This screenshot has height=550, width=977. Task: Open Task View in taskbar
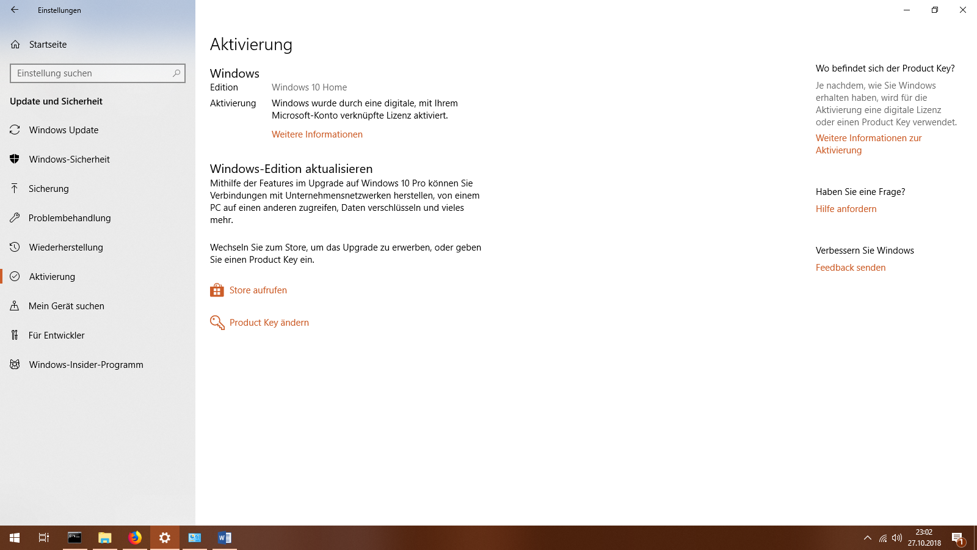tap(44, 538)
